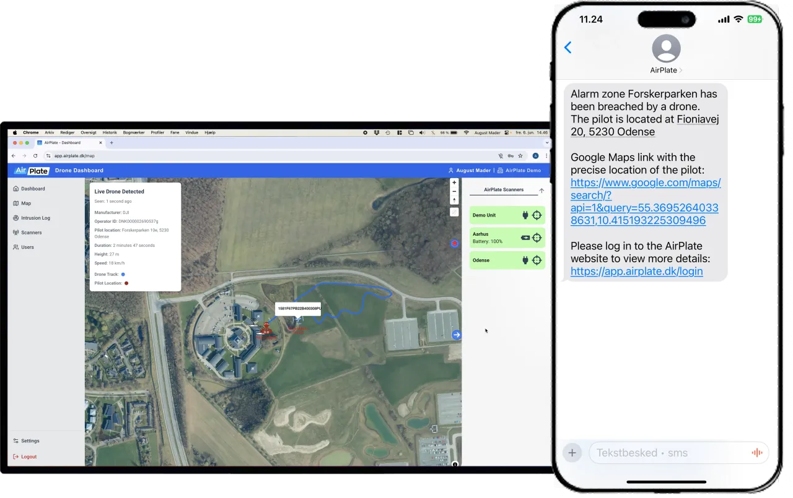Open a new Chrome tab

point(112,143)
